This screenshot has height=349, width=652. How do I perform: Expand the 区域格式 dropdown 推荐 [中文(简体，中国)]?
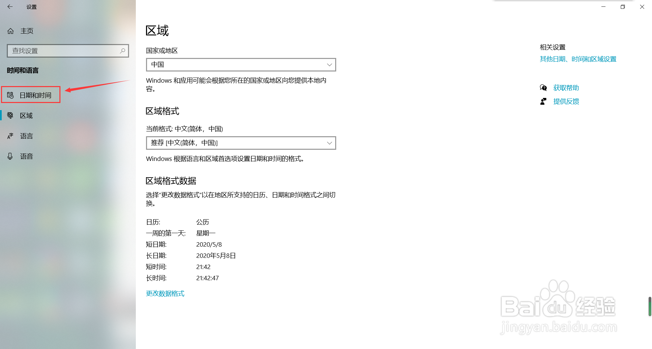tap(241, 143)
